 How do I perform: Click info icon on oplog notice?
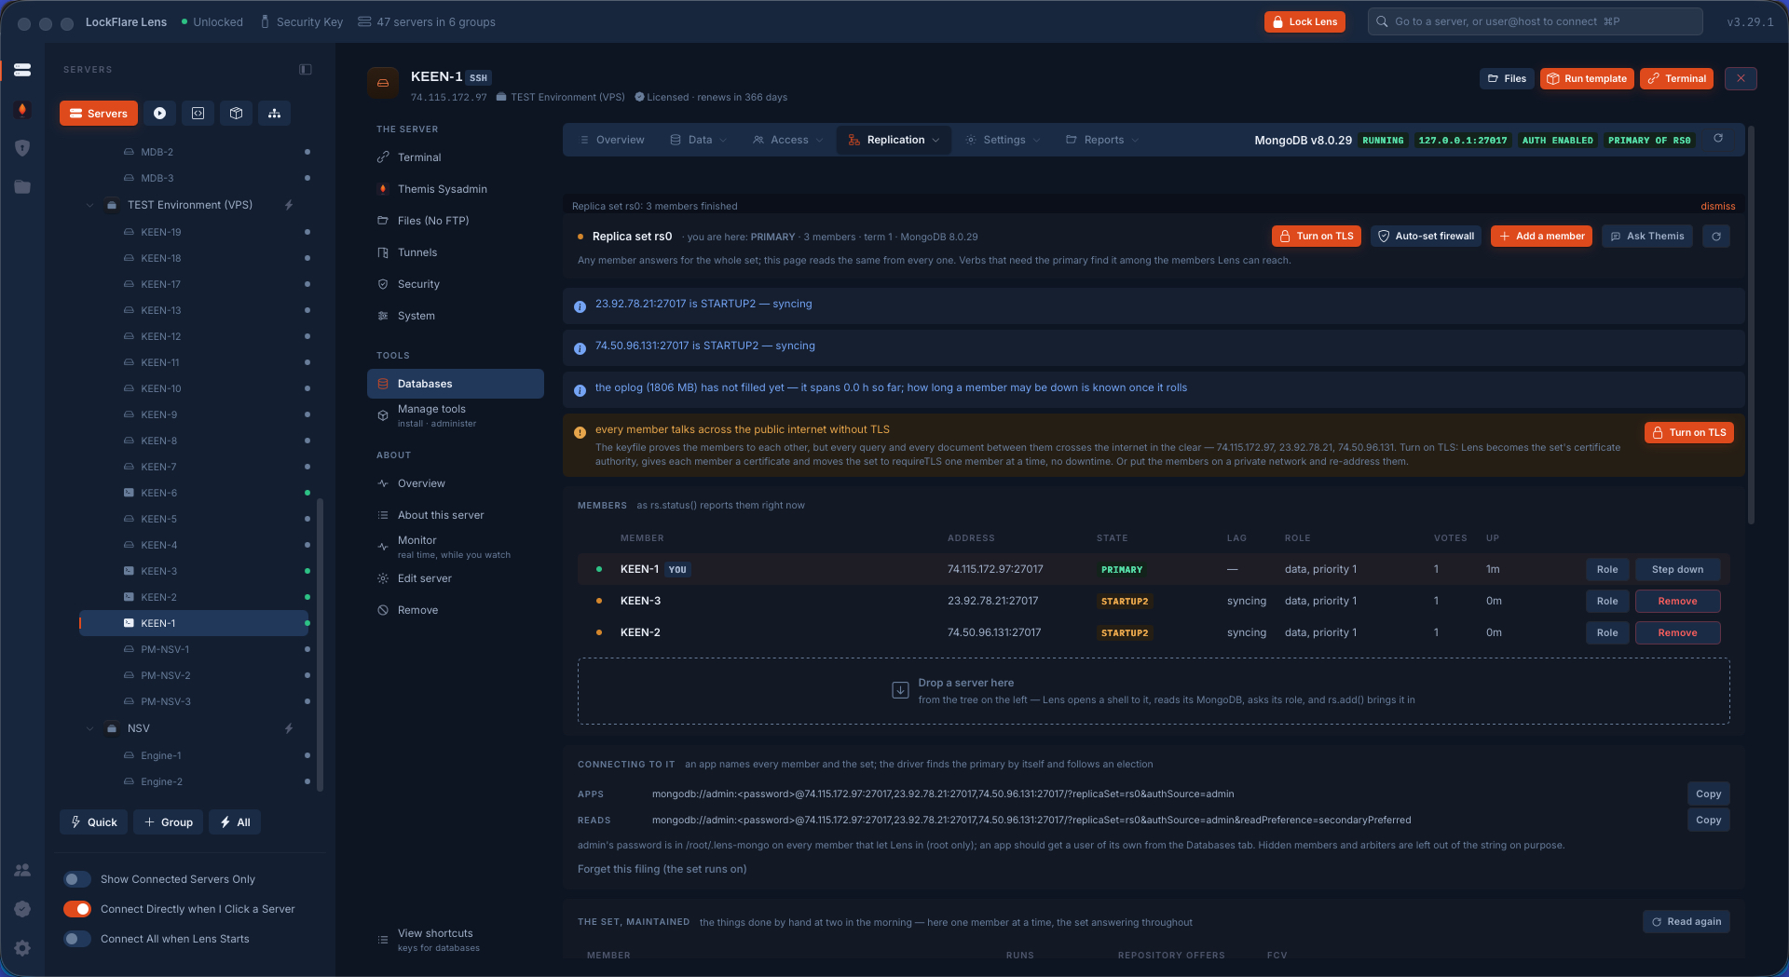click(x=580, y=390)
